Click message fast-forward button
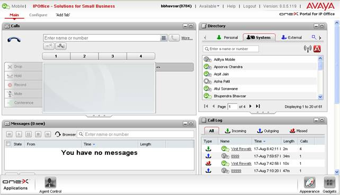Image resolution: width=340 pixels, height=195 pixels. pyautogui.click(x=48, y=134)
